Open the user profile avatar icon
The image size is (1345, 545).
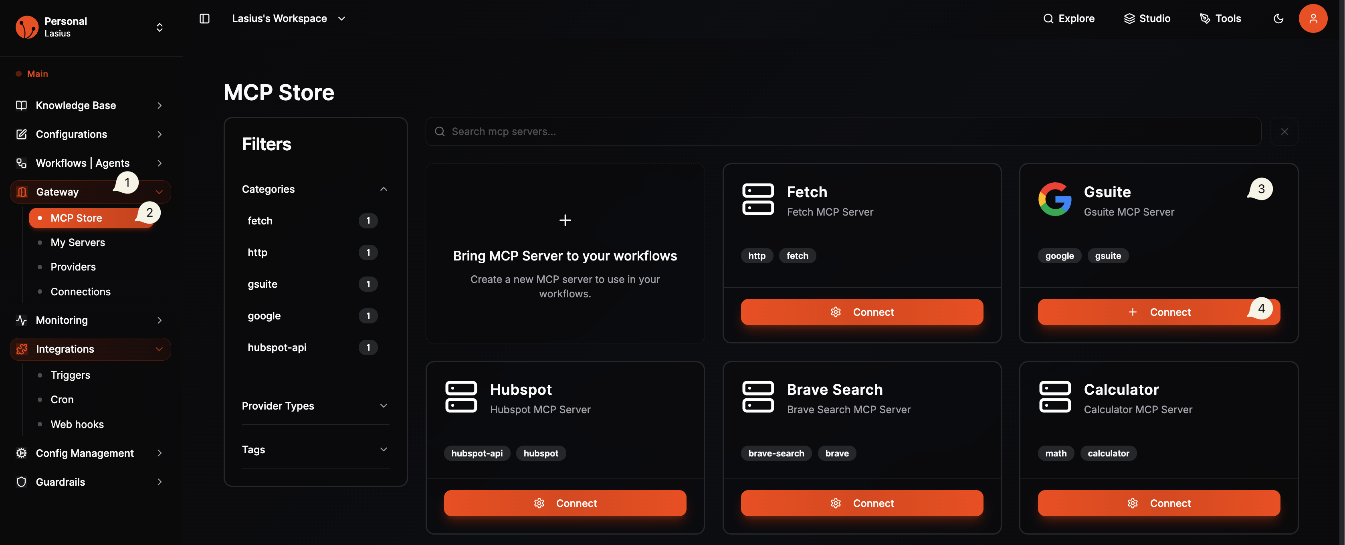1313,18
